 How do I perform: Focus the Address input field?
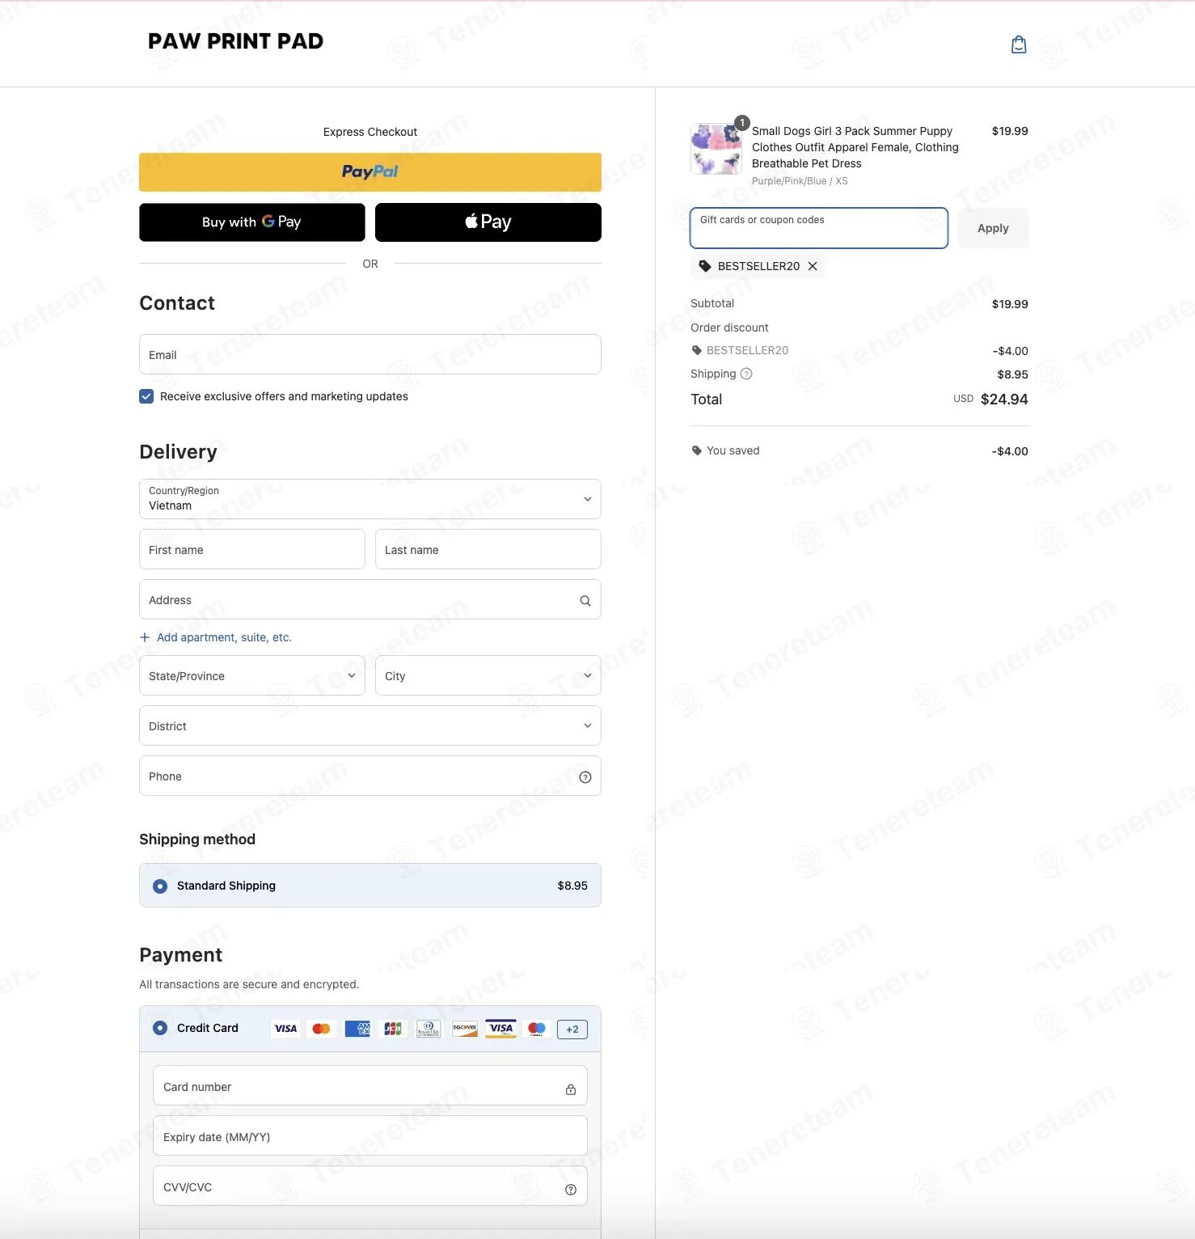tap(370, 599)
